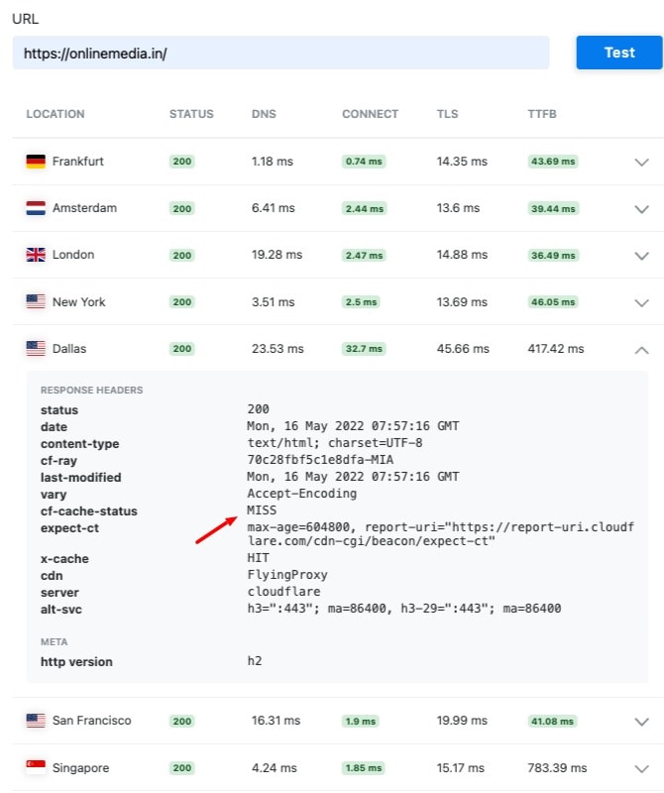This screenshot has height=793, width=664.
Task: Open the New York row chevron
Action: (641, 302)
